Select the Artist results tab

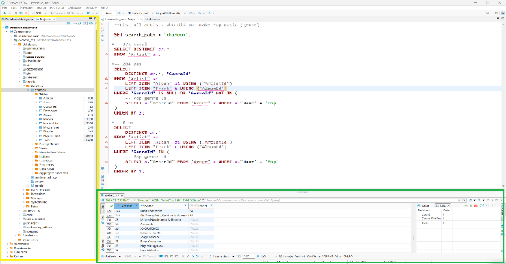(x=112, y=195)
